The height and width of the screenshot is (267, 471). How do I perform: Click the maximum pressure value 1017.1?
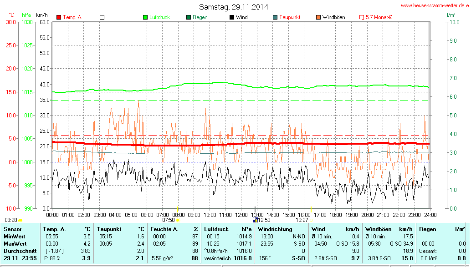[244, 244]
